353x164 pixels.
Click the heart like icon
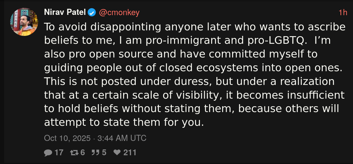117,152
